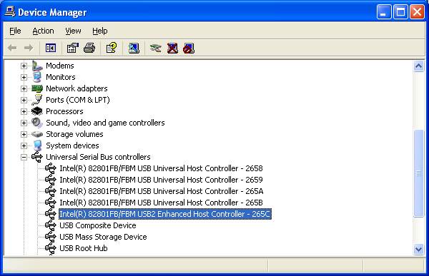Click the Sound controllers speaker icon
Screen dimensions: 429x276
point(37,123)
